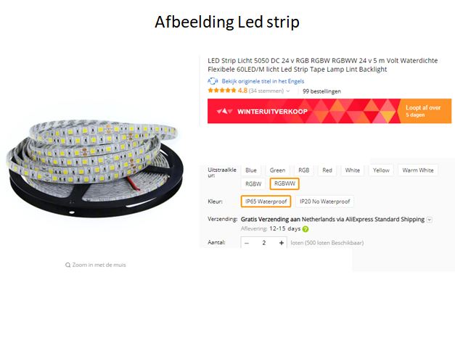Click the 99 bestellingen text

coord(321,91)
